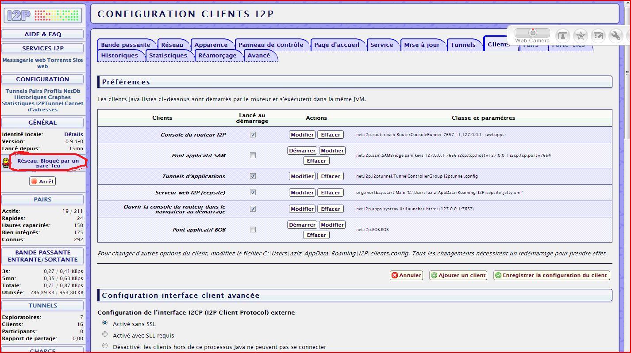Toggle startup checkbox for Console du routeur I2P
The height and width of the screenshot is (353, 631).
pos(253,135)
